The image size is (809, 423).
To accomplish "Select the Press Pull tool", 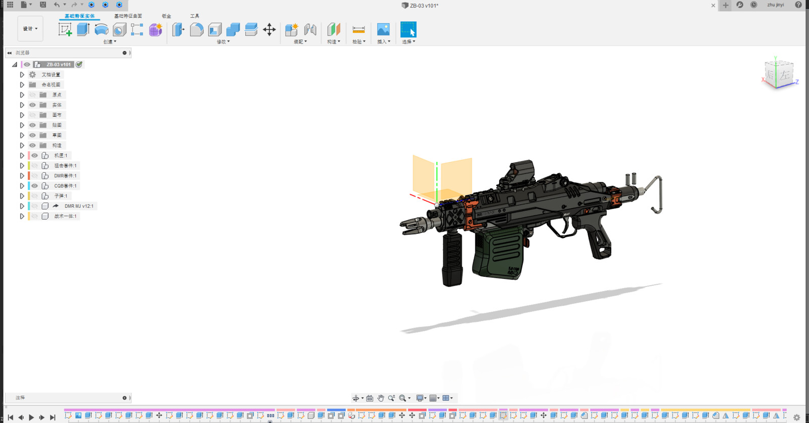I will click(x=178, y=29).
